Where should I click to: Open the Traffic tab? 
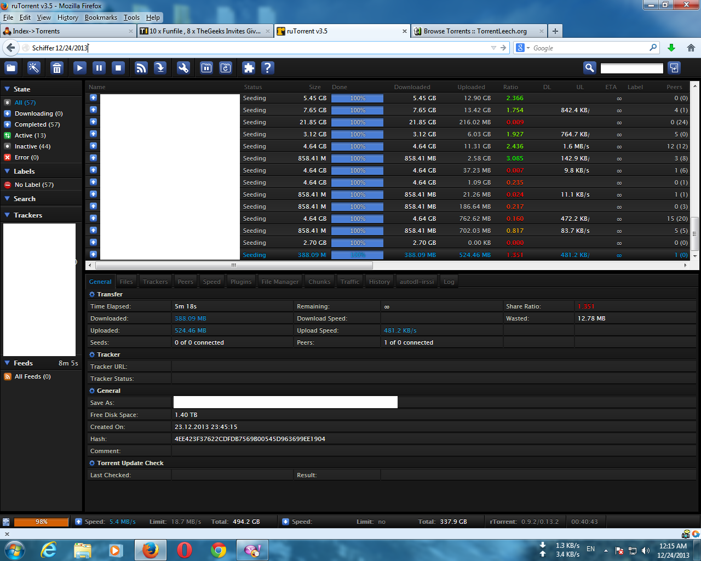(350, 282)
